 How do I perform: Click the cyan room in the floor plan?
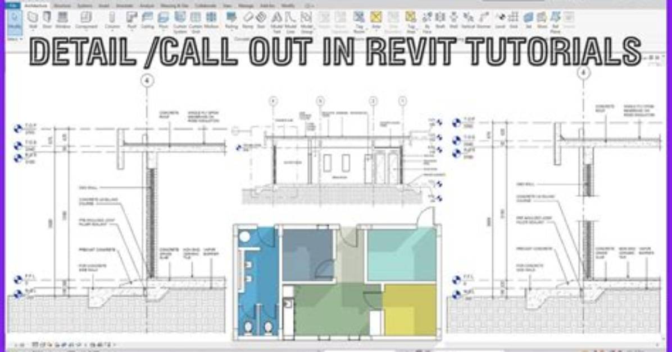(x=402, y=254)
